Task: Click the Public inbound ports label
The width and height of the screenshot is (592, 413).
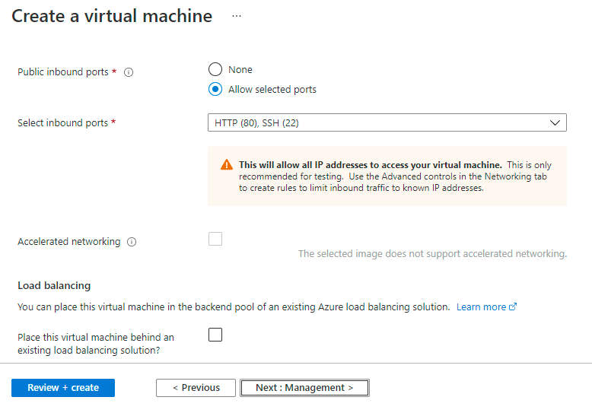Action: coord(63,72)
